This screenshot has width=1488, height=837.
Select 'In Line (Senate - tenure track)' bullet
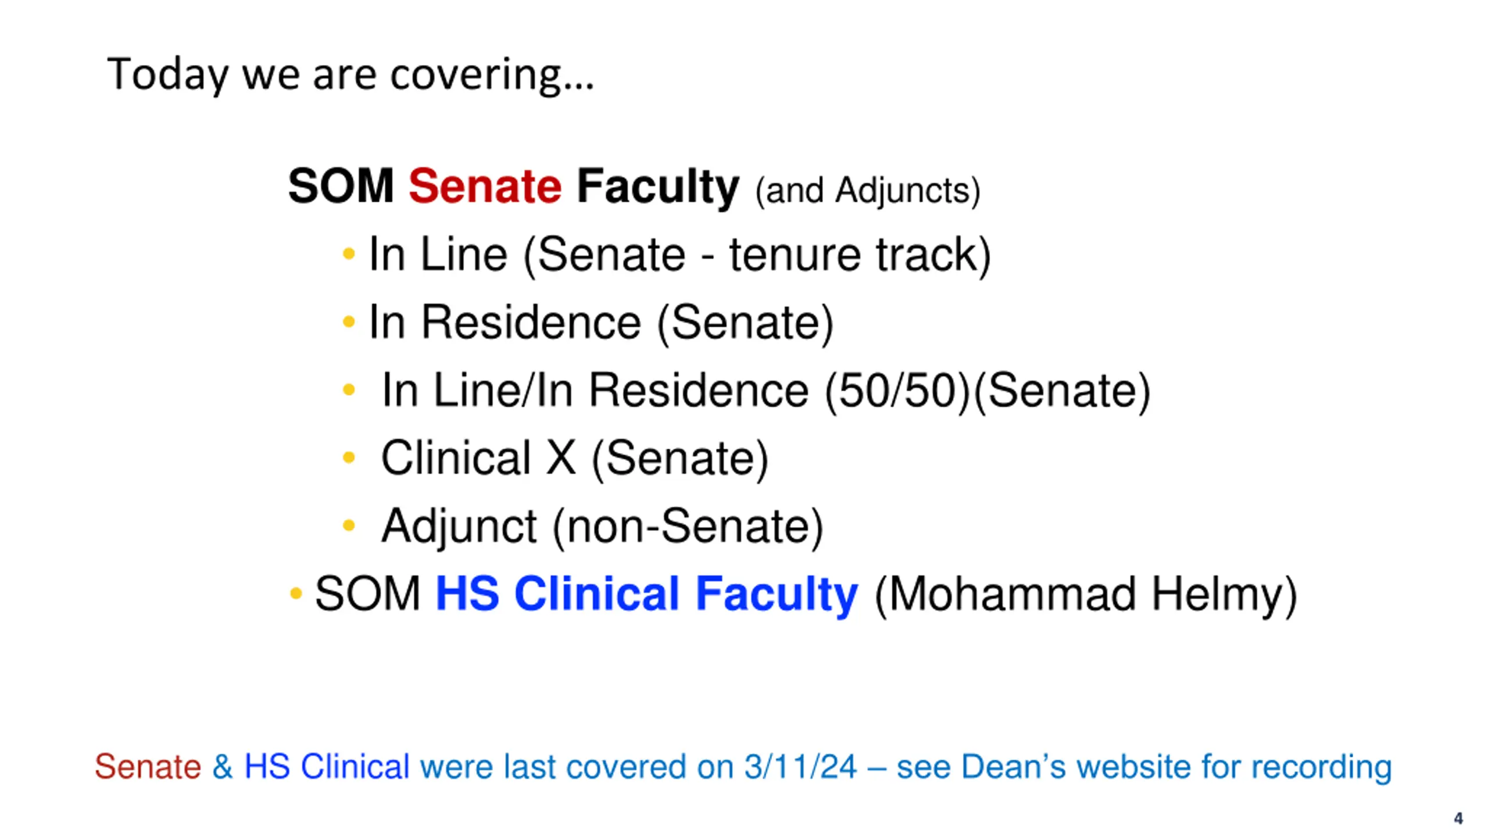click(x=679, y=255)
